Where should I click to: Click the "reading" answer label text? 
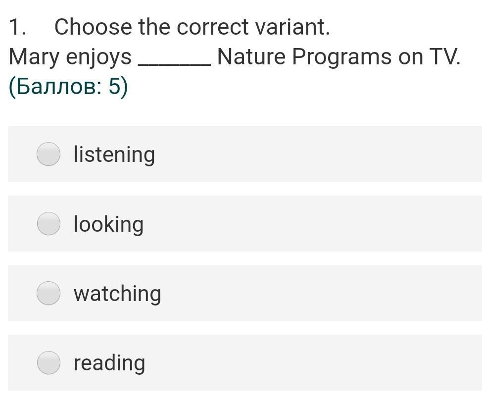tap(109, 362)
